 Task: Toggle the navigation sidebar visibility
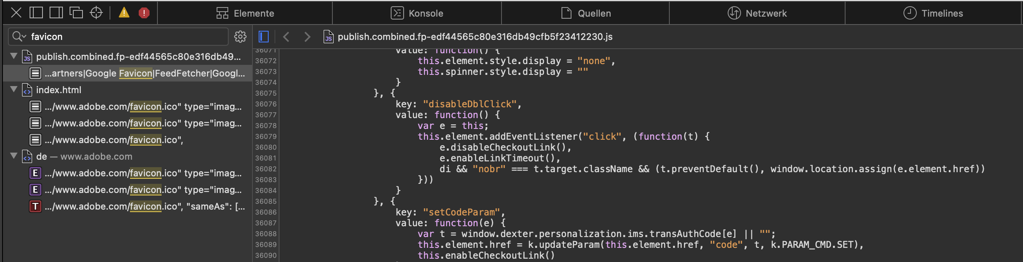[264, 37]
